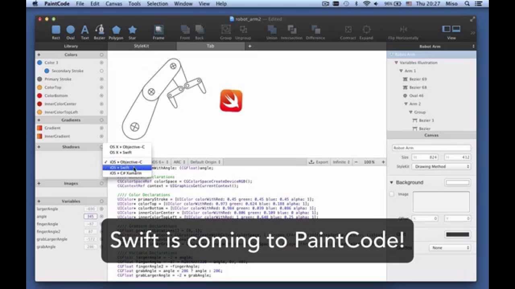This screenshot has height=289, width=515.
Task: Click the ColorBottom red color dot
Action: [39, 96]
